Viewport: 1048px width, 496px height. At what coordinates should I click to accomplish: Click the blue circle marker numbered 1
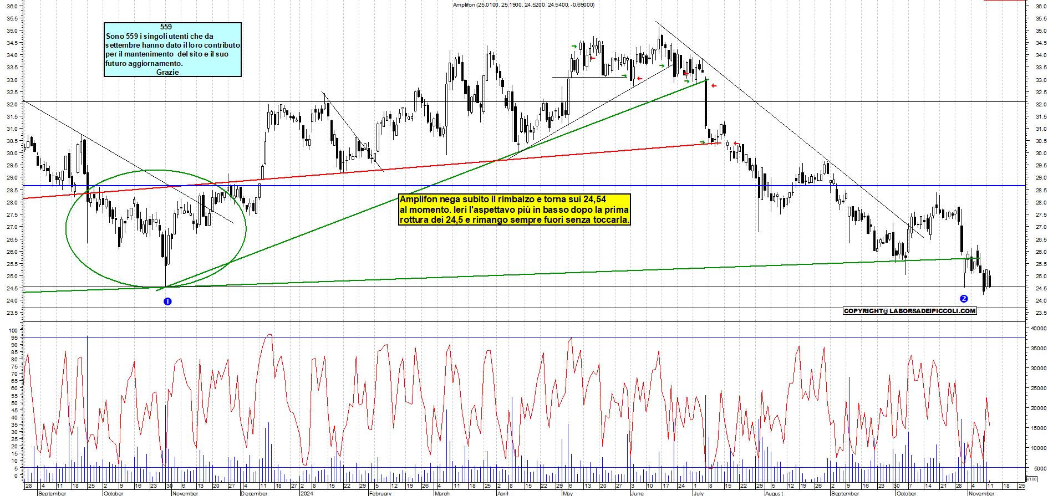coord(167,301)
